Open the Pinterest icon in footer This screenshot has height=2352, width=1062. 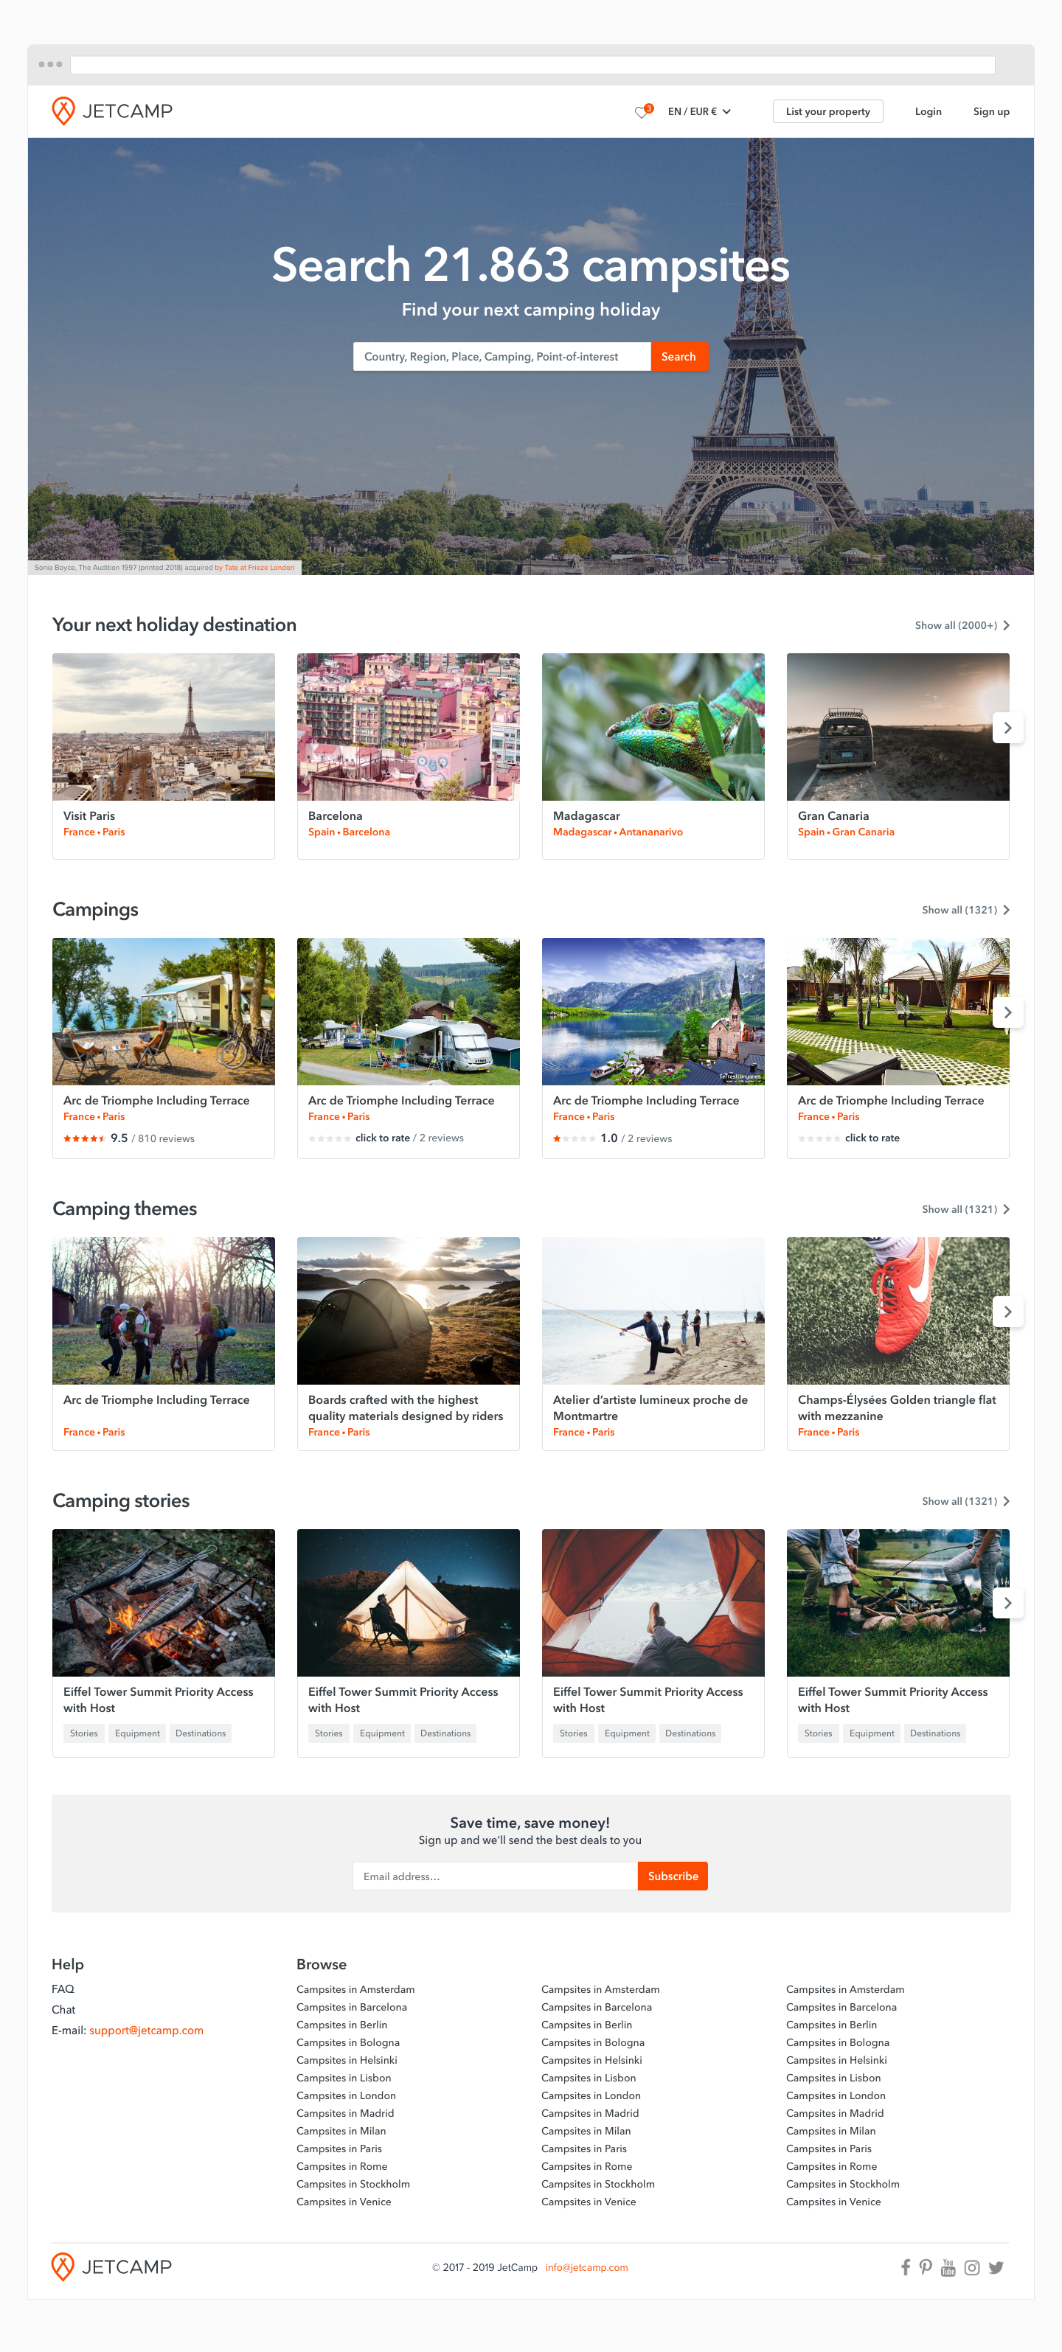click(x=926, y=2267)
